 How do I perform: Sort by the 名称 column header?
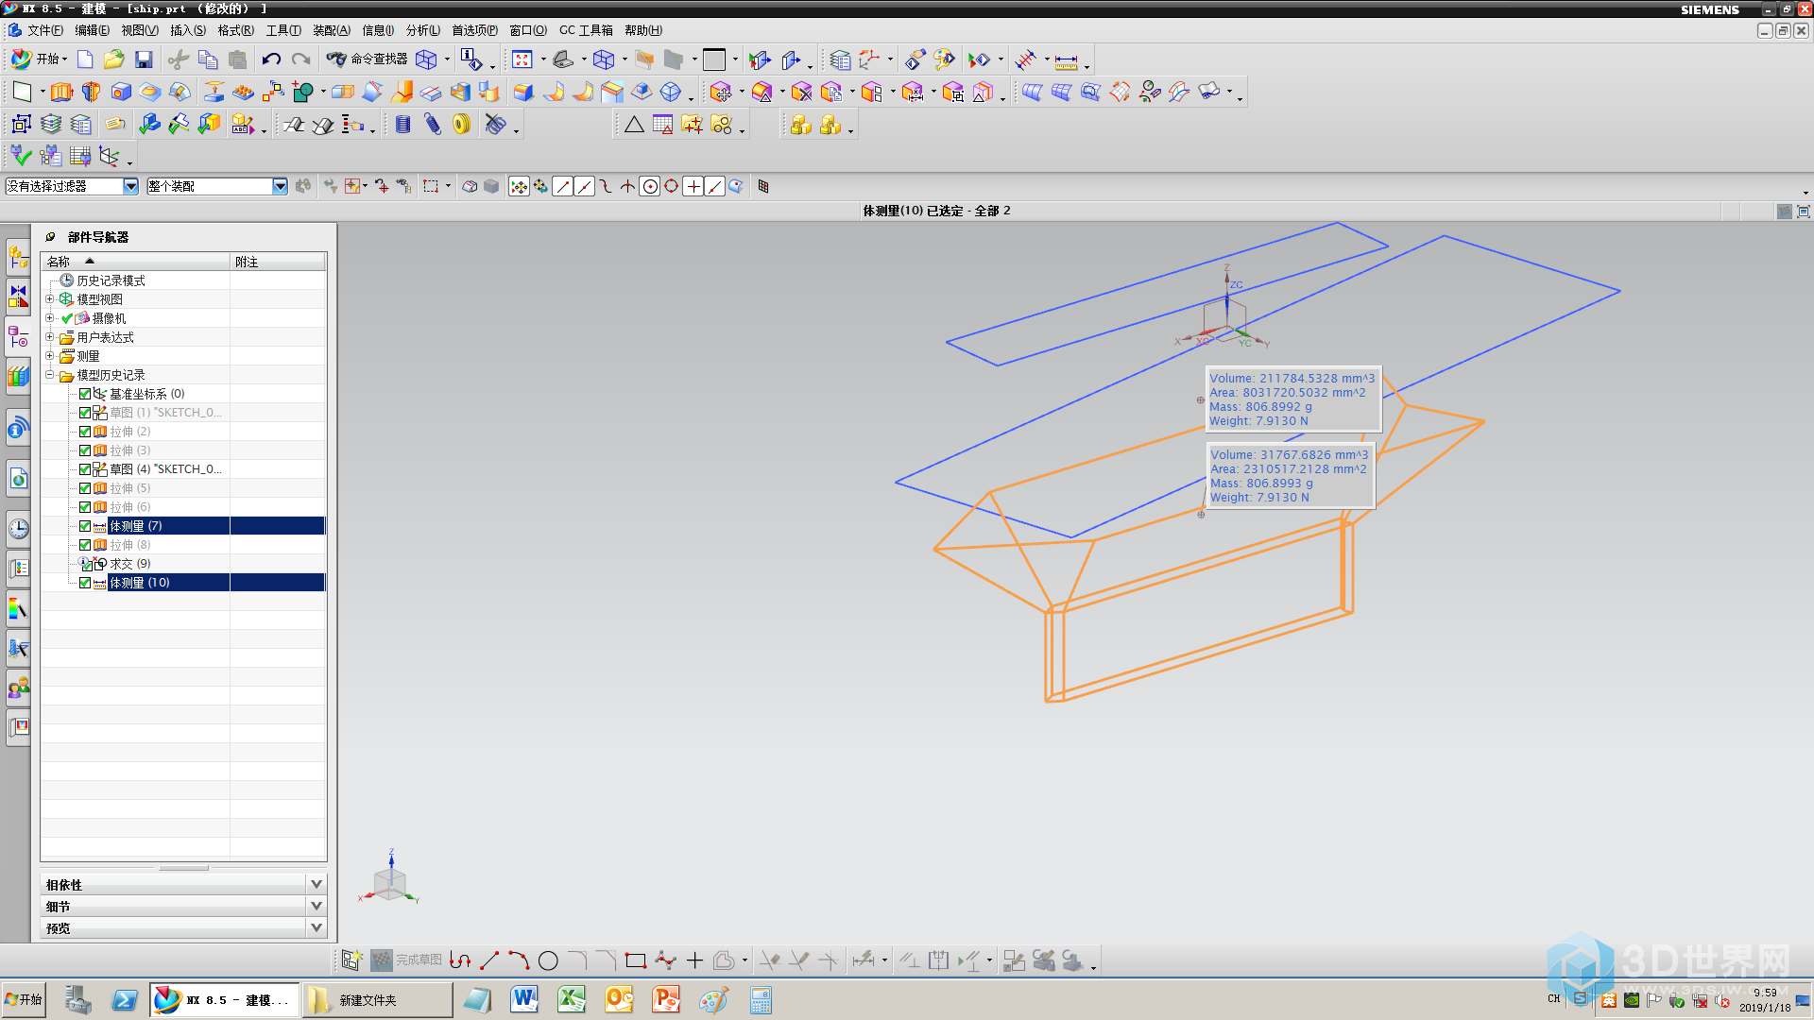click(135, 262)
